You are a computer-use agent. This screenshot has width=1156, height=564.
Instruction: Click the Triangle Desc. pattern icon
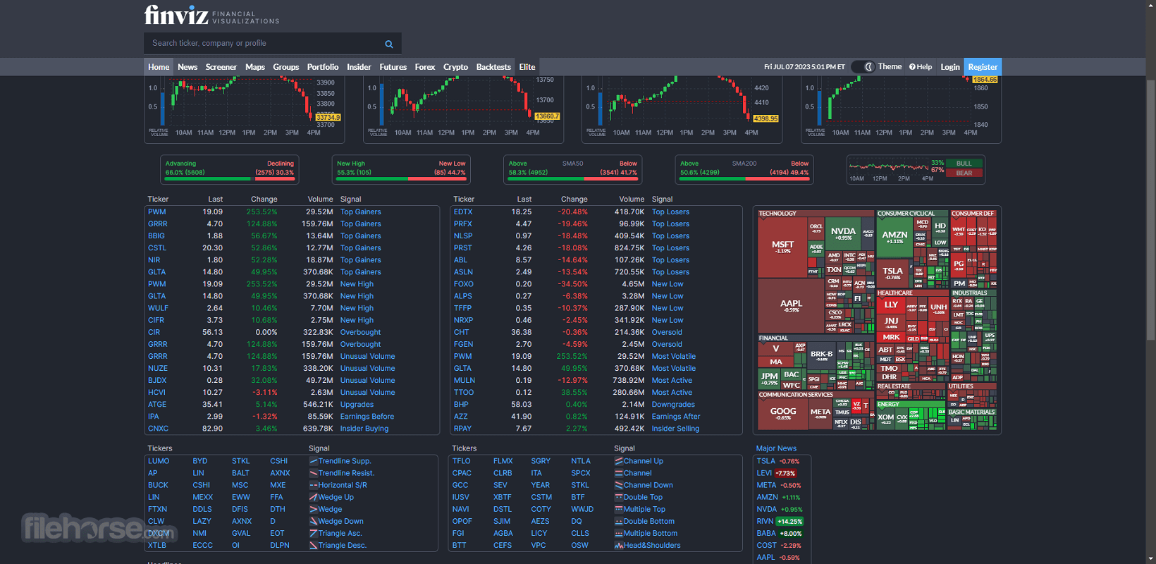pyautogui.click(x=314, y=545)
